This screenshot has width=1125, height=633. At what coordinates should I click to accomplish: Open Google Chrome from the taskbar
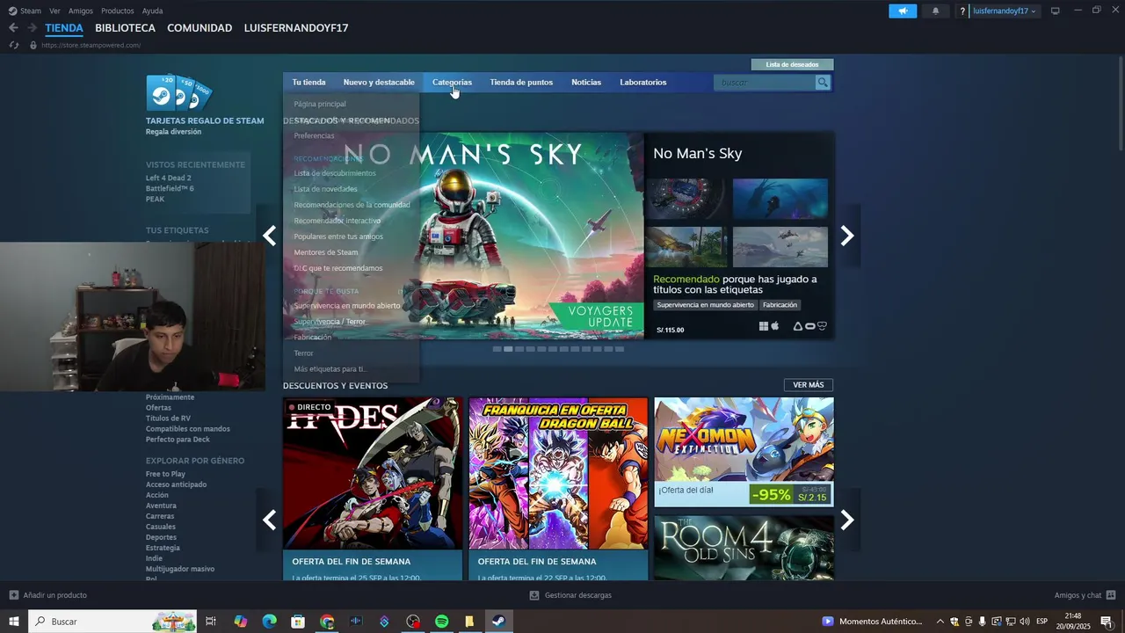pyautogui.click(x=327, y=622)
